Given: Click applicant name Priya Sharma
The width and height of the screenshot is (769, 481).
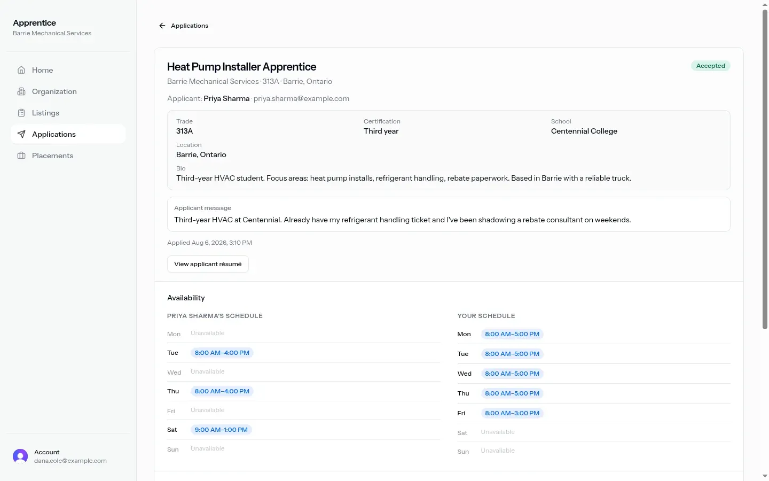Looking at the screenshot, I should (x=226, y=98).
